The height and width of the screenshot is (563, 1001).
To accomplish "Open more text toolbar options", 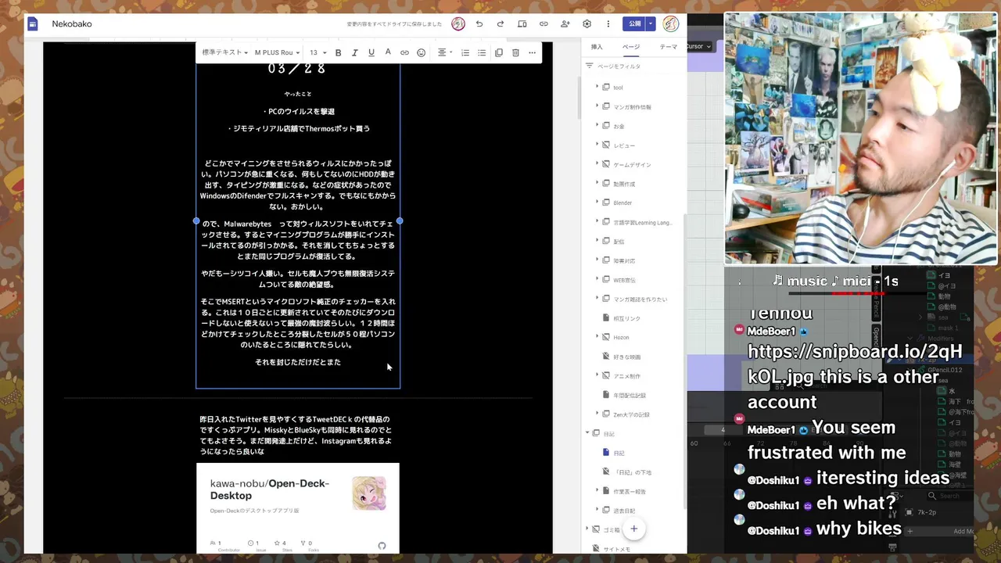I will [532, 52].
